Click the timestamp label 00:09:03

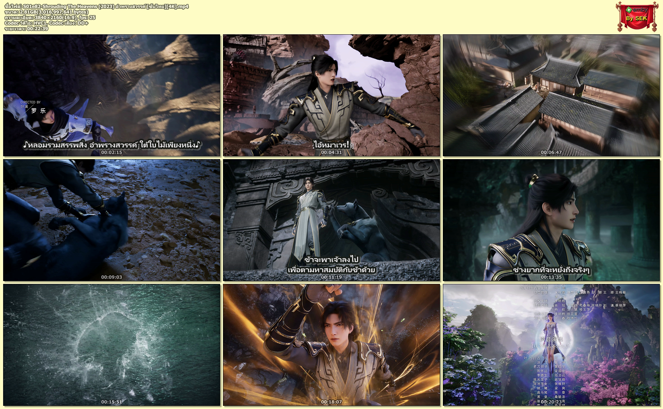[112, 277]
